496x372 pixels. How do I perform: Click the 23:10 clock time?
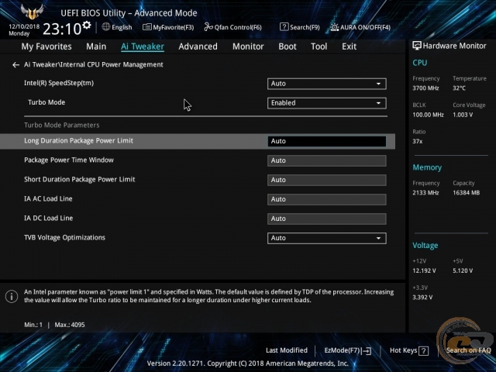62,29
